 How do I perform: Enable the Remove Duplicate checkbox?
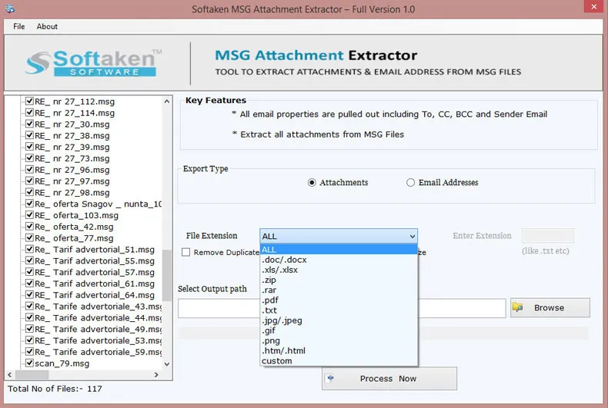[186, 252]
